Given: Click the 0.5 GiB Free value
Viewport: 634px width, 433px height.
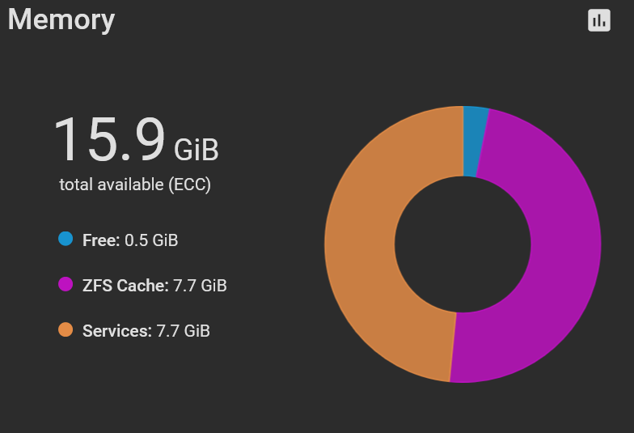Looking at the screenshot, I should pos(151,240).
